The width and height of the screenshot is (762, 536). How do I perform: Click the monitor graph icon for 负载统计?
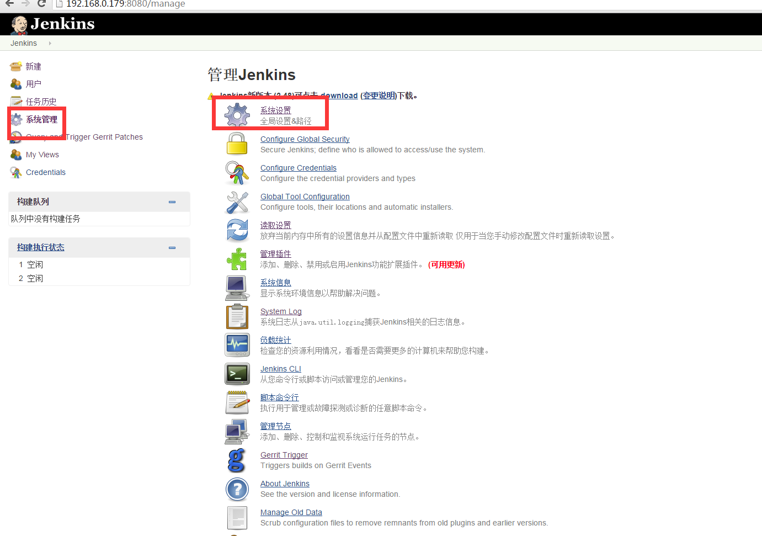(x=237, y=345)
